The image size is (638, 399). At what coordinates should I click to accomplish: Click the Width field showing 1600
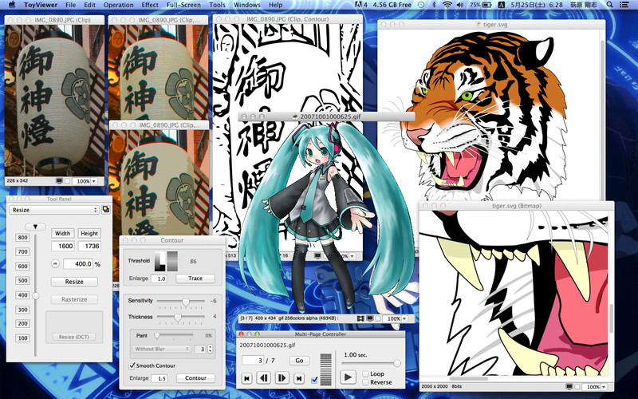(x=63, y=246)
